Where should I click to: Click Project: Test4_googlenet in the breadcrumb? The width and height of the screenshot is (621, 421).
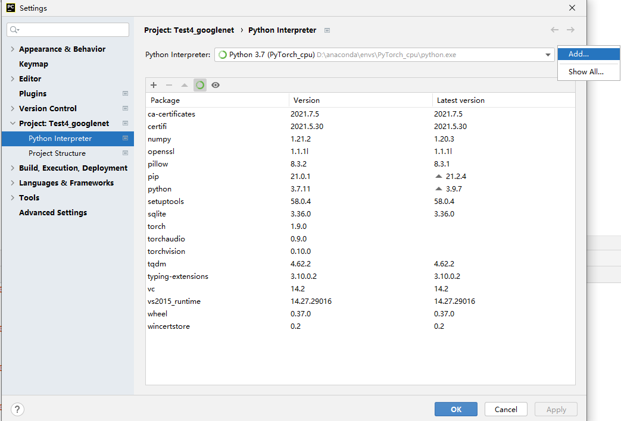click(189, 30)
